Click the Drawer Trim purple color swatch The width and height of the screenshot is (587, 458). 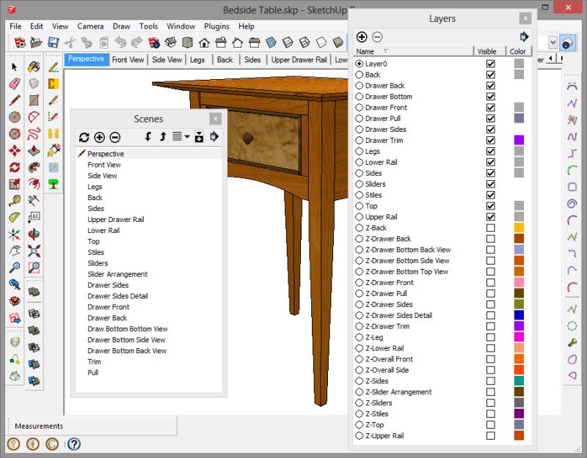[519, 140]
